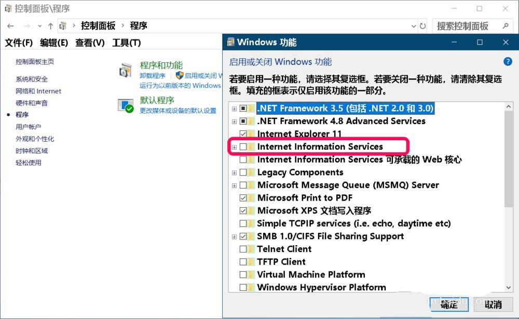The width and height of the screenshot is (519, 319).
Task: Open the address bar history dropdown
Action: pos(413,25)
